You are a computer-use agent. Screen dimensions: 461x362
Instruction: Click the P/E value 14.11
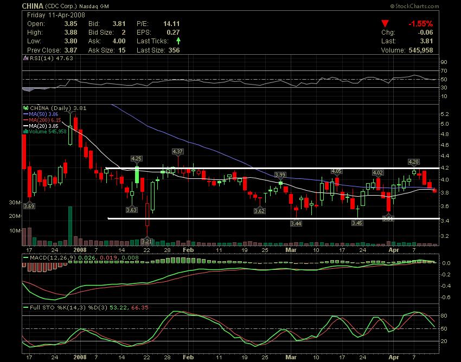pyautogui.click(x=171, y=24)
